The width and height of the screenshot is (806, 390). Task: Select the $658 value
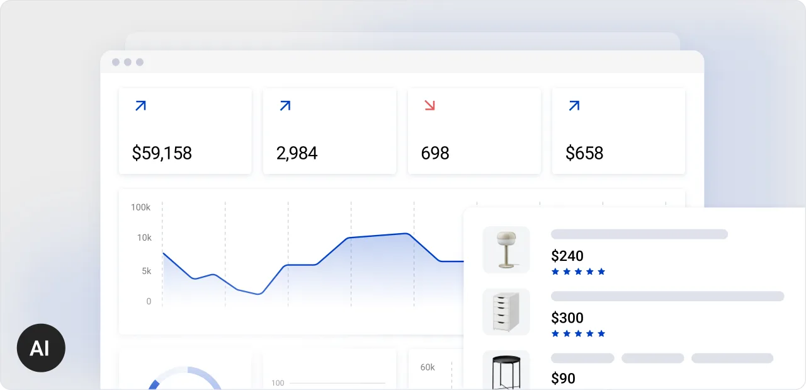coord(584,153)
